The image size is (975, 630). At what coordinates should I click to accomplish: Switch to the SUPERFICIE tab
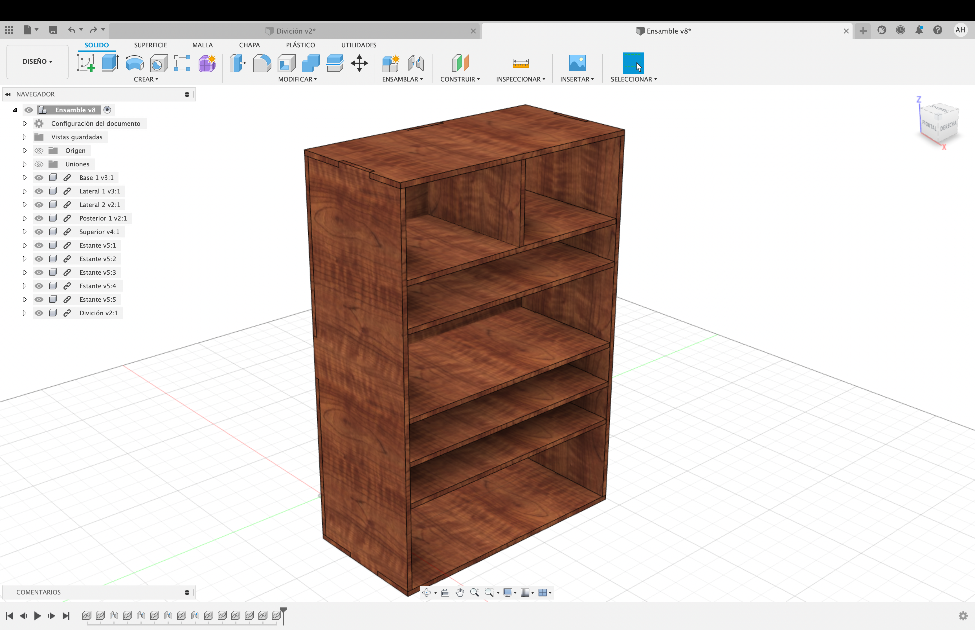click(151, 45)
